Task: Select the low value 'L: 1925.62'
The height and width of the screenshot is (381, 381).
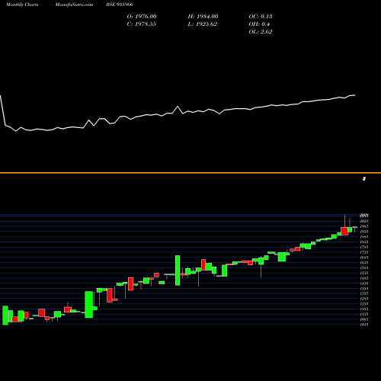Action: coord(203,24)
